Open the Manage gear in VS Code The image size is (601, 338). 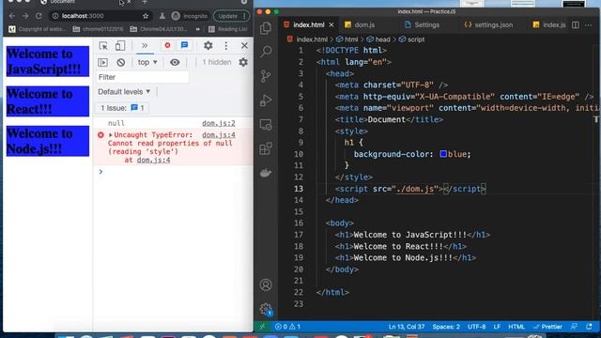(x=266, y=309)
